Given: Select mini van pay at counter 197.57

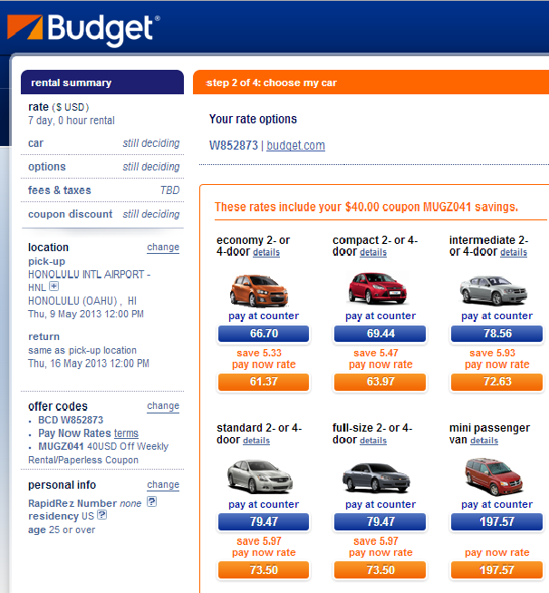Looking at the screenshot, I should [497, 522].
